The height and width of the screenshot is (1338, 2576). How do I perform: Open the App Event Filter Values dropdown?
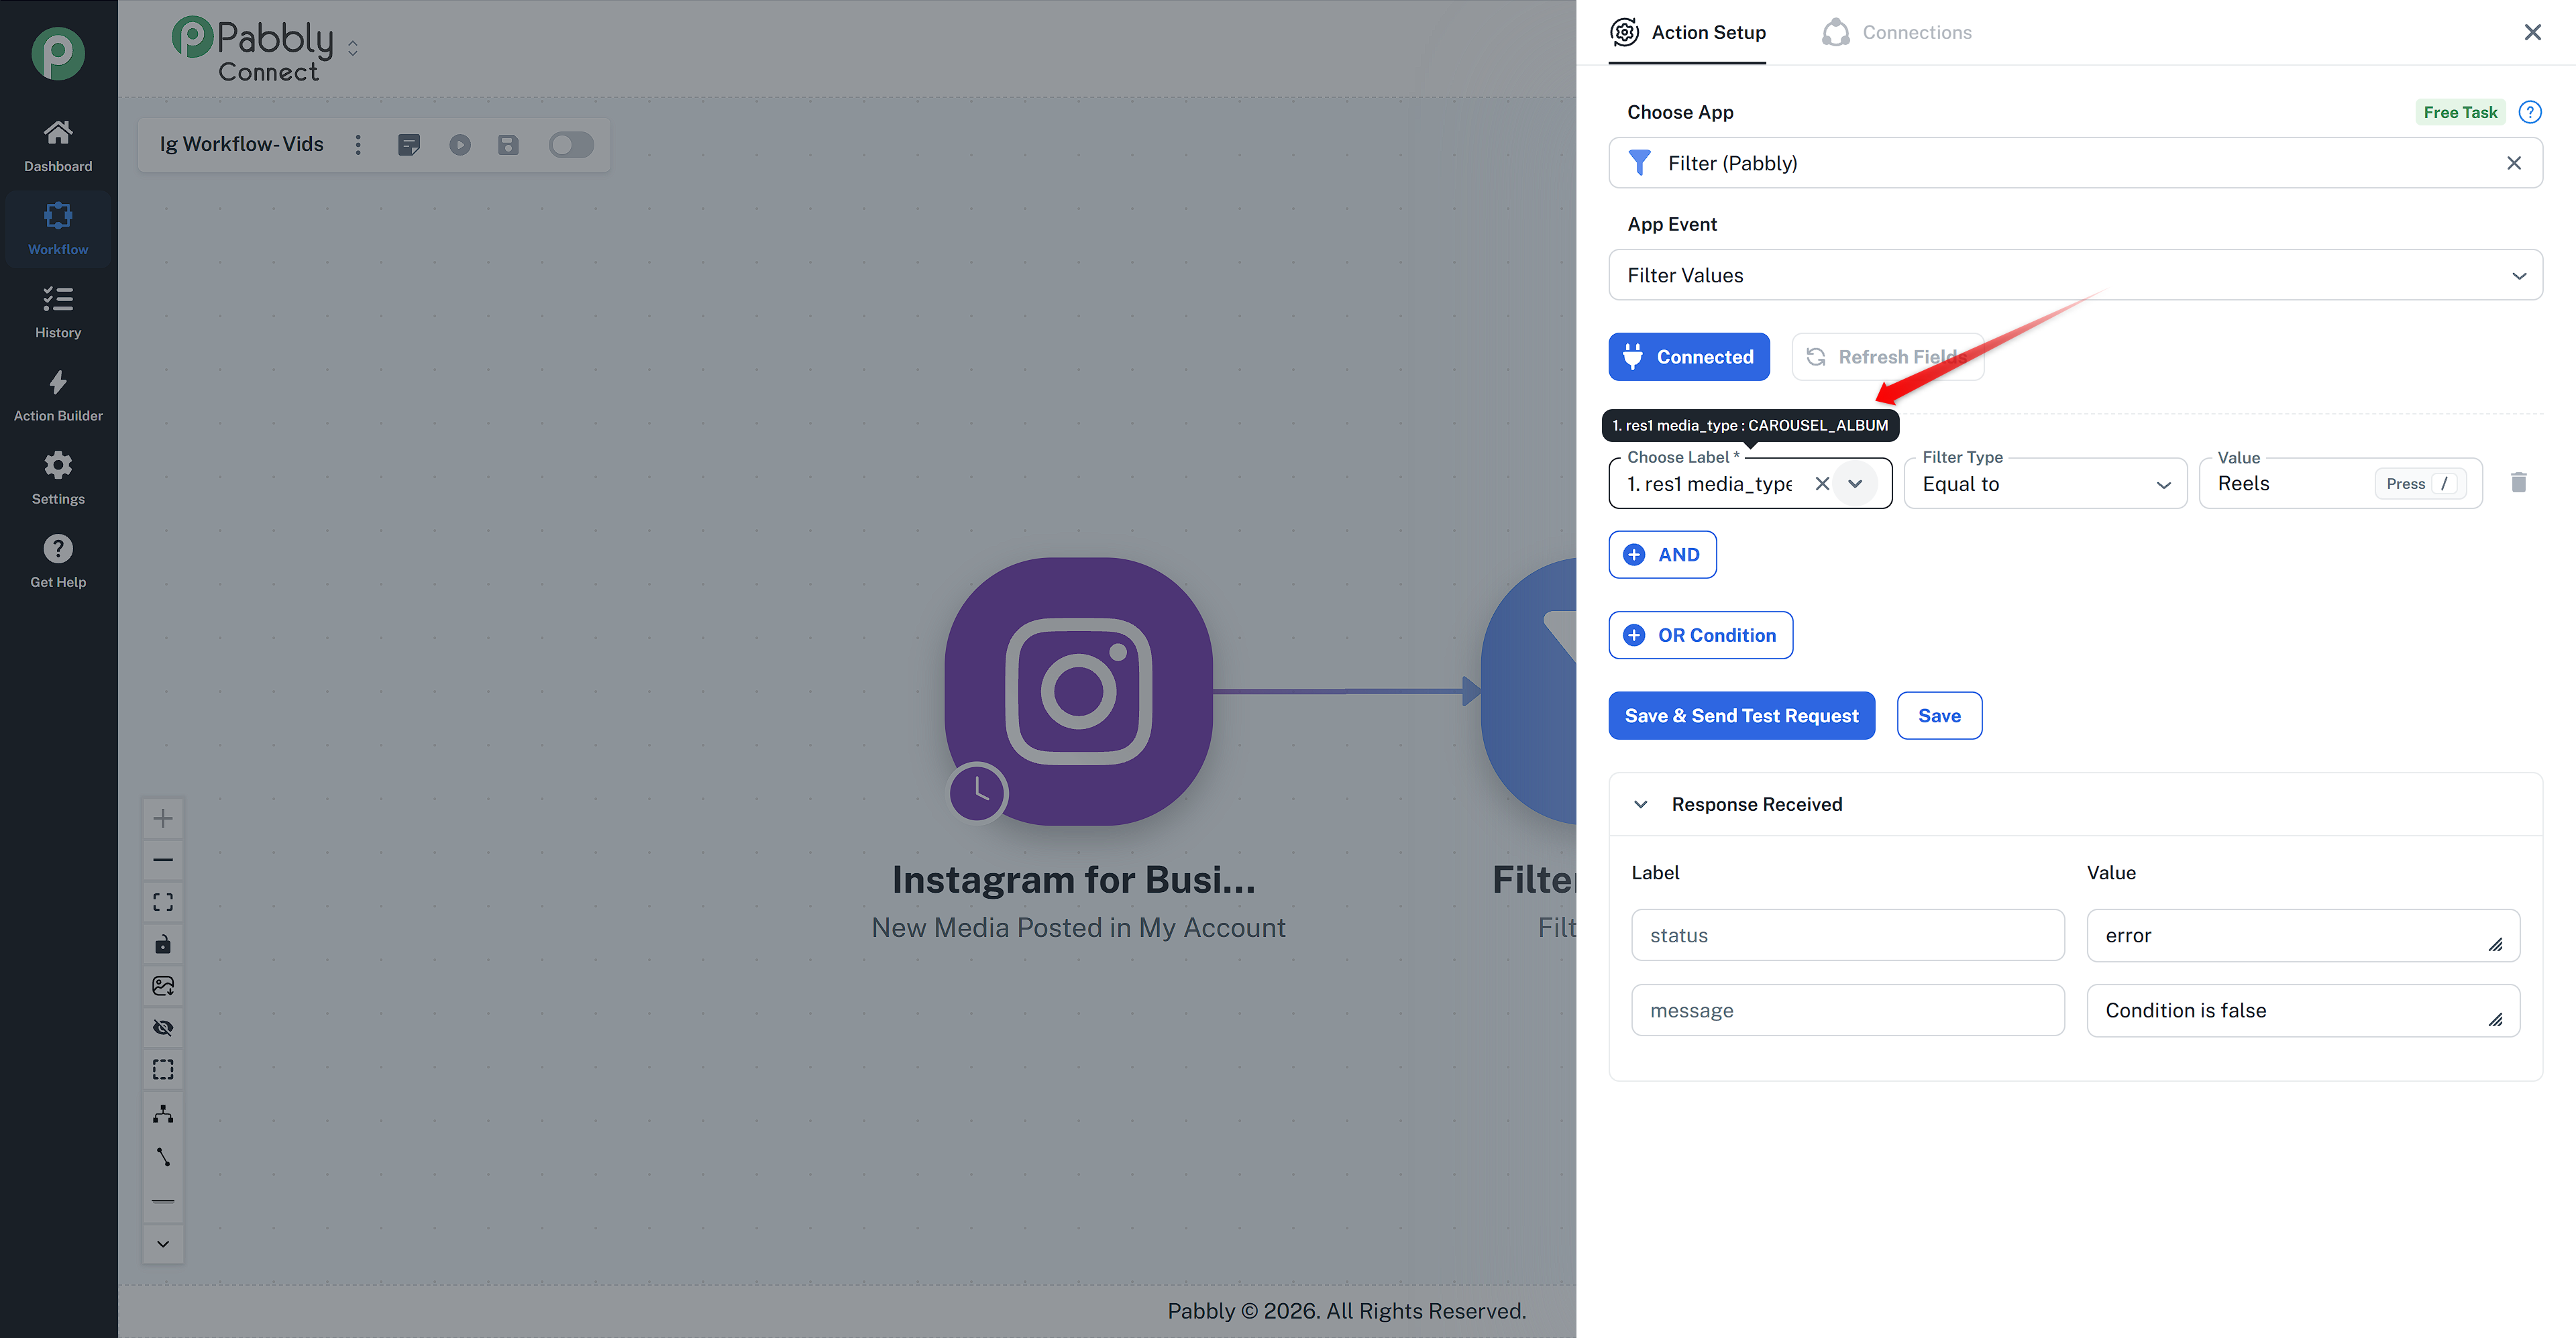(x=2075, y=275)
